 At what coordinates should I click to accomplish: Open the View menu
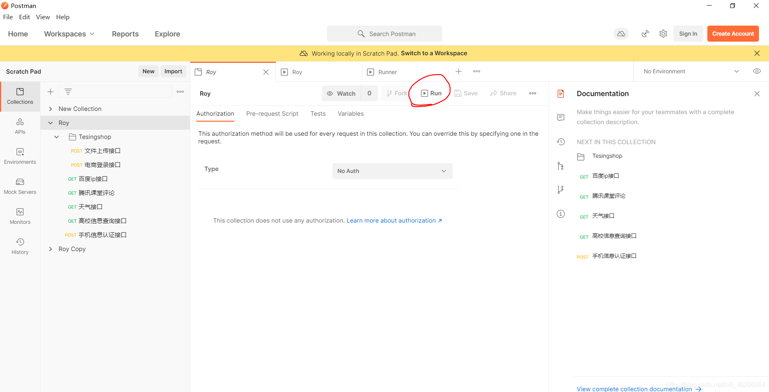pyautogui.click(x=43, y=17)
